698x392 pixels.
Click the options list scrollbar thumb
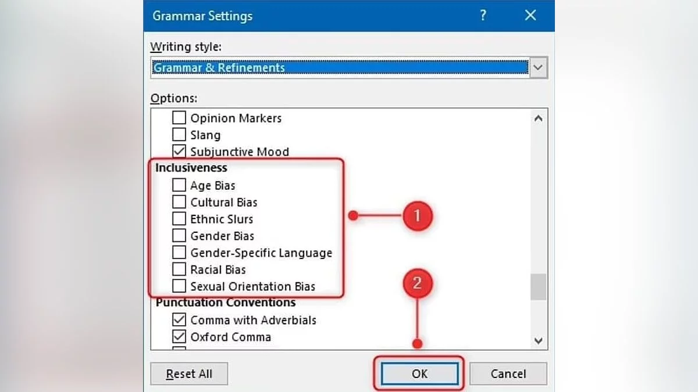[538, 287]
